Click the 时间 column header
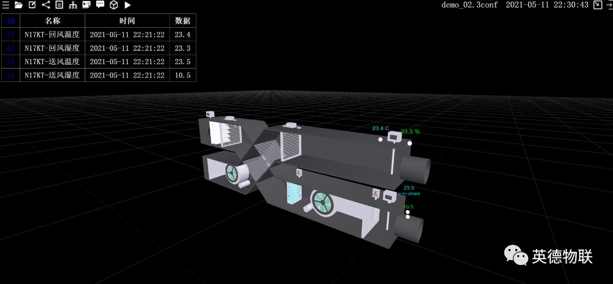Viewport: 613px width, 284px height. point(127,21)
